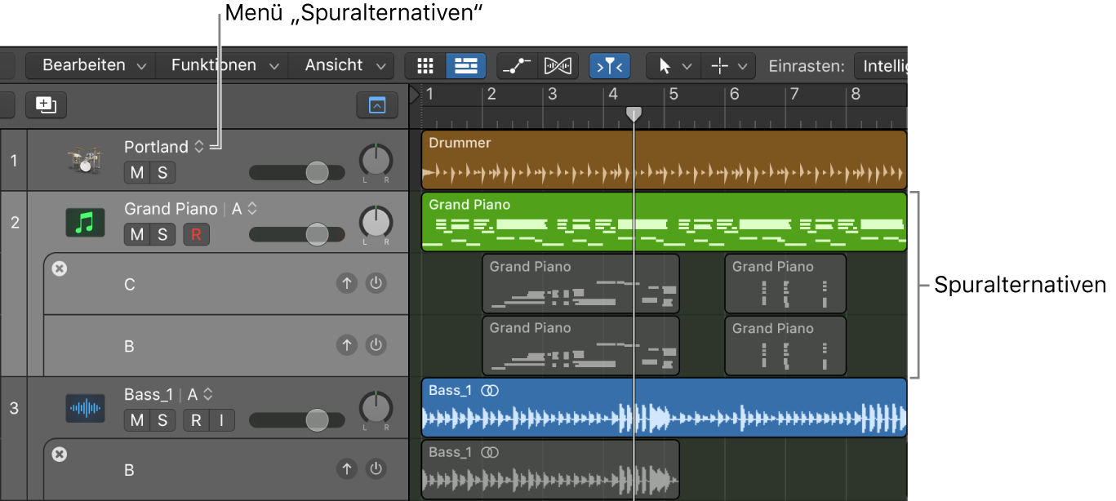Solo the Bass_1 track
This screenshot has width=1116, height=501.
[162, 421]
